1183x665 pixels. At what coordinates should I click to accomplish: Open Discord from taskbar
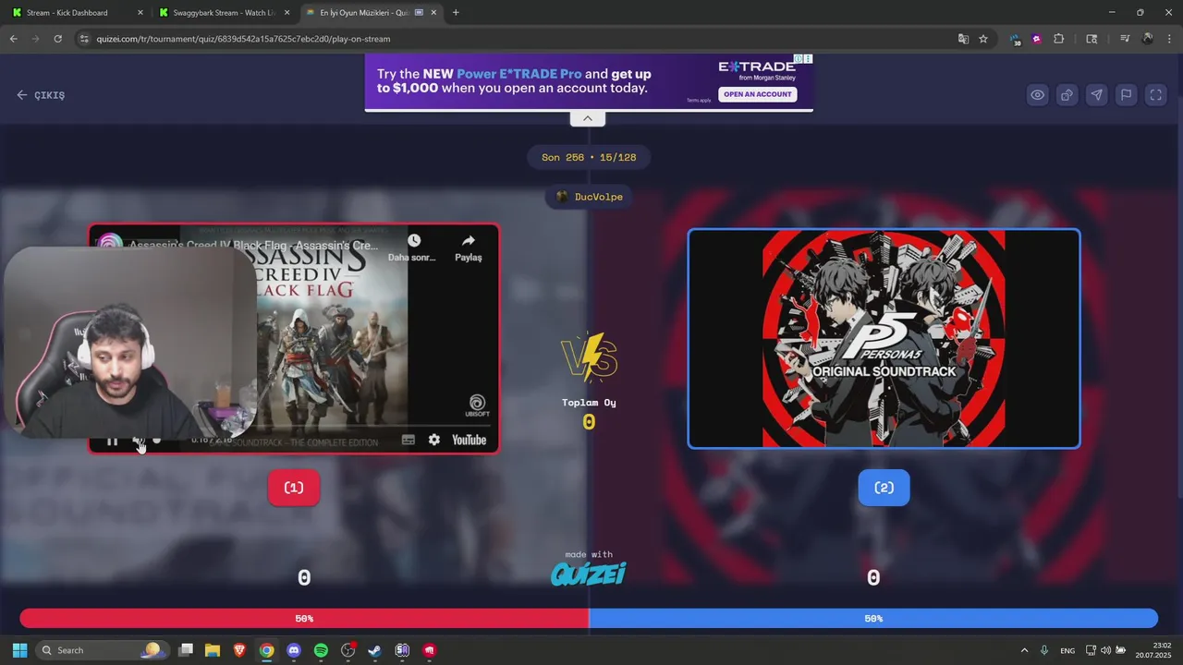294,650
